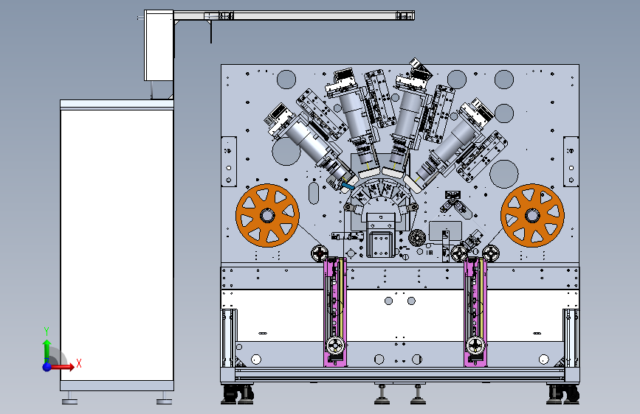
Task: Select the left orange reel wheel
Action: tap(267, 216)
